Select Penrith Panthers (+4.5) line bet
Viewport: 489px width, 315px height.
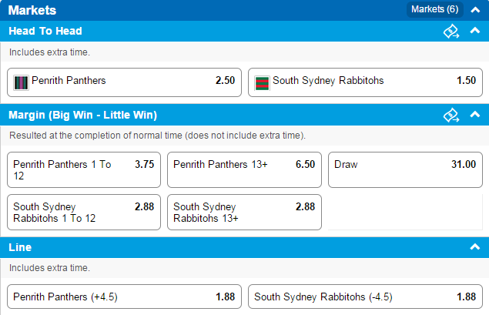click(125, 297)
